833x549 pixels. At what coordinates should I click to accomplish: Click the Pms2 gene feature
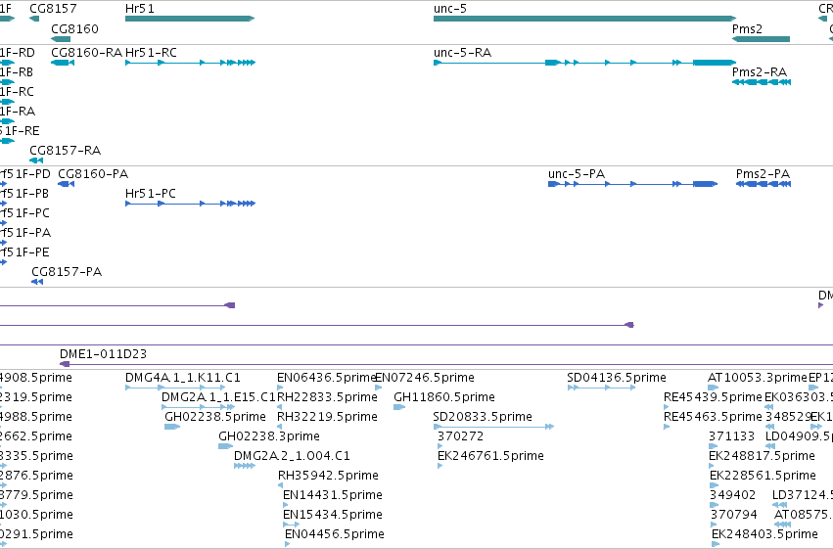761,39
